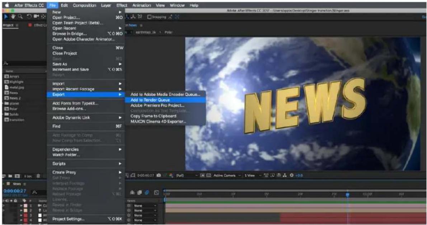Click the Export menu item
The width and height of the screenshot is (427, 225).
pyautogui.click(x=86, y=94)
